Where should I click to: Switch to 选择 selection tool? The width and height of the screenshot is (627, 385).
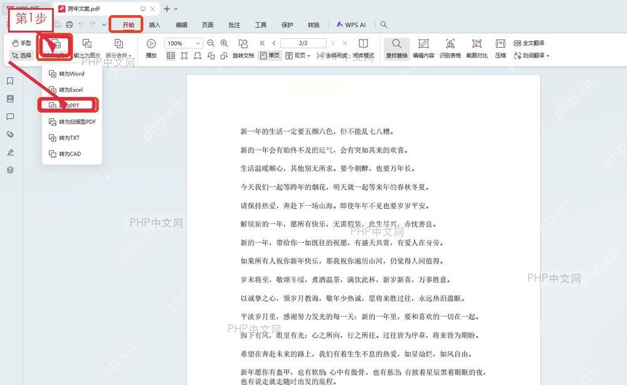coord(21,55)
